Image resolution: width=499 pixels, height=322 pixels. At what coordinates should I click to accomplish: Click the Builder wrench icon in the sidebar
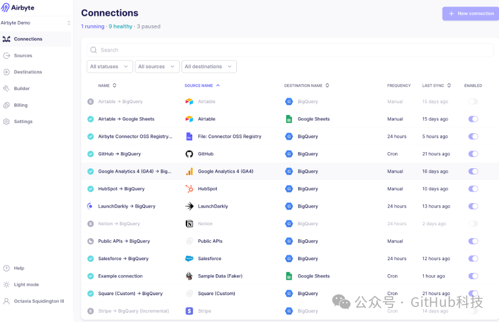pos(6,89)
